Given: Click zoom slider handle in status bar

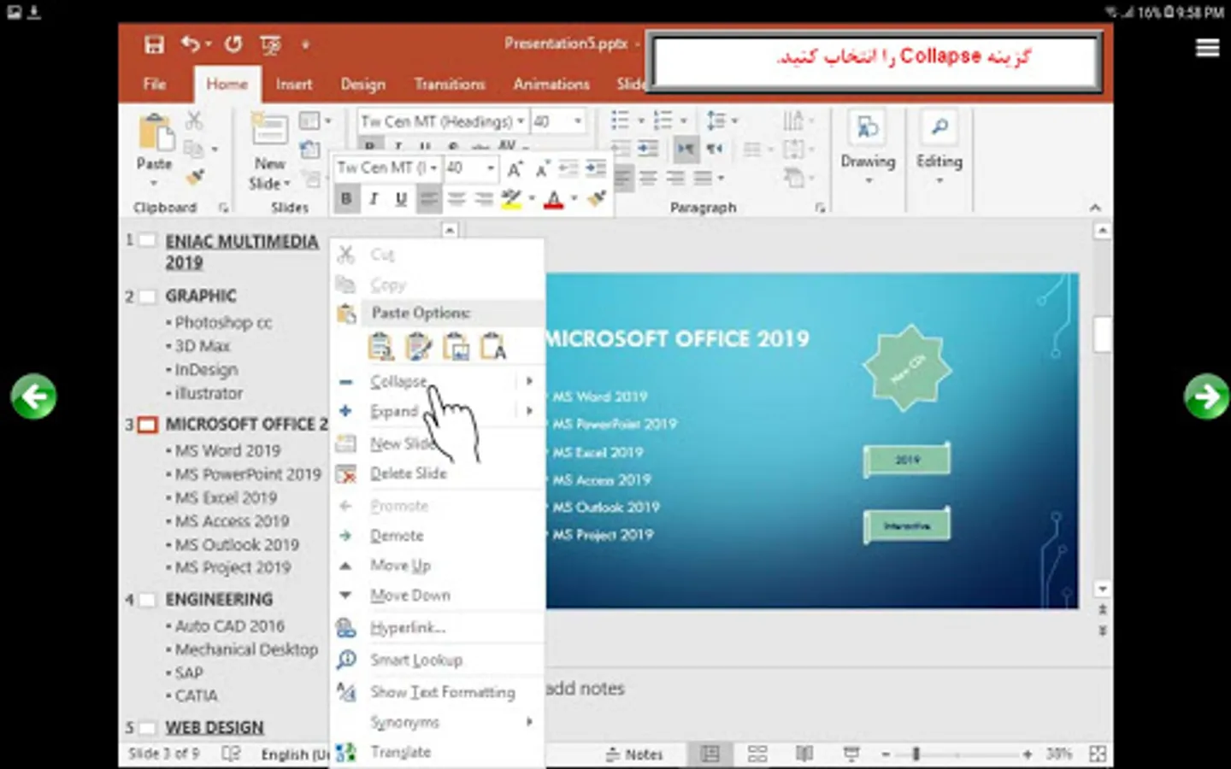Looking at the screenshot, I should pyautogui.click(x=916, y=754).
